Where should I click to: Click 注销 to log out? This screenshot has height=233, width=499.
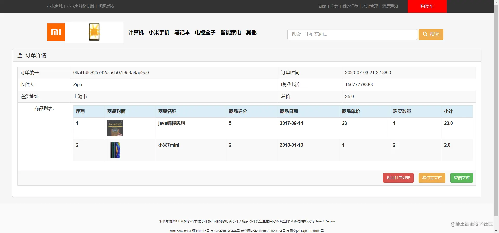click(334, 6)
